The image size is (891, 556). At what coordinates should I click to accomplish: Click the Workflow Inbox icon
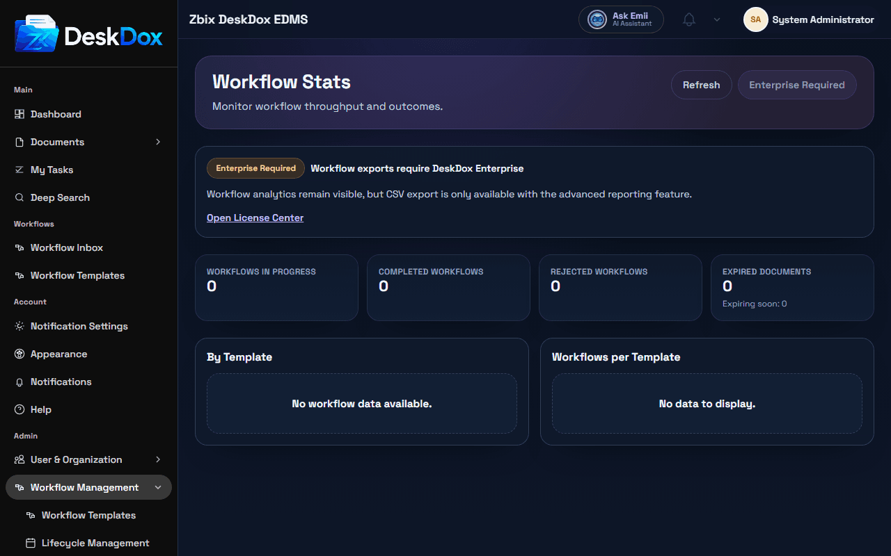click(x=19, y=247)
